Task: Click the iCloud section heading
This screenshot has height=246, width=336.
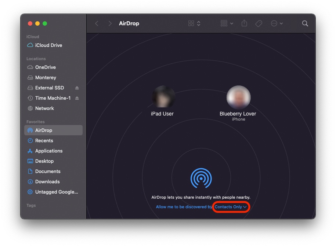Action: (33, 37)
